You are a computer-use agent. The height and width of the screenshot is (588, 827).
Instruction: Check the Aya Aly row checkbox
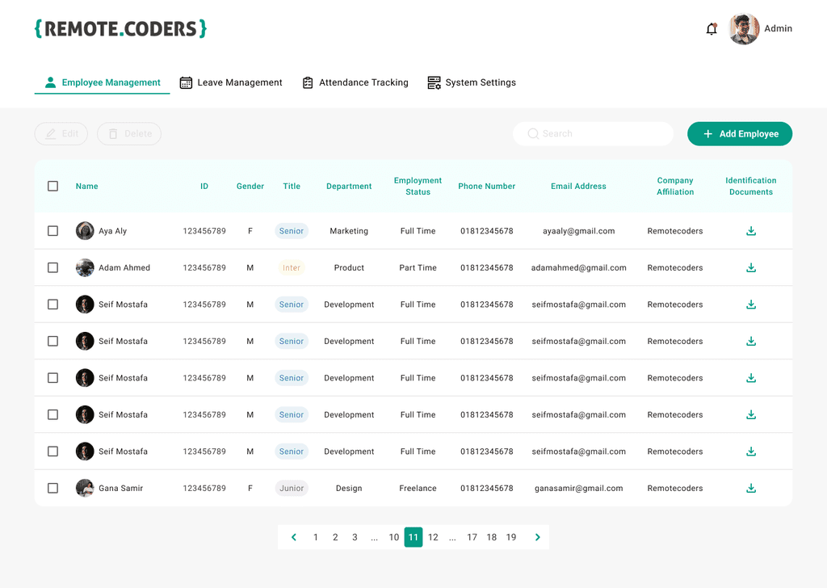(52, 231)
